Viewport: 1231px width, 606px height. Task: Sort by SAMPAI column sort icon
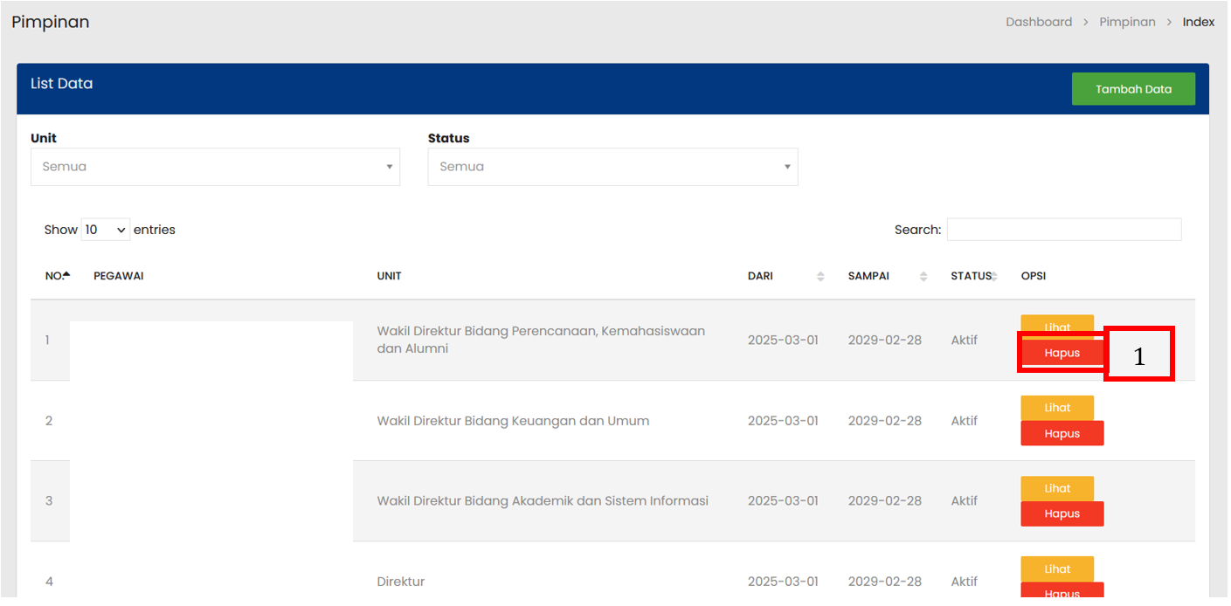tap(923, 276)
